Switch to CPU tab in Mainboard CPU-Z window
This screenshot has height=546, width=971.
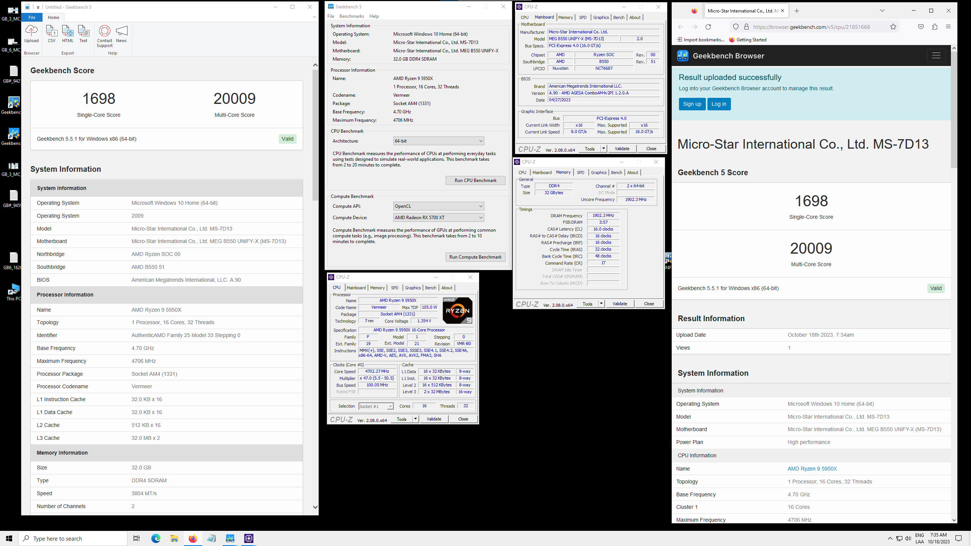(525, 17)
